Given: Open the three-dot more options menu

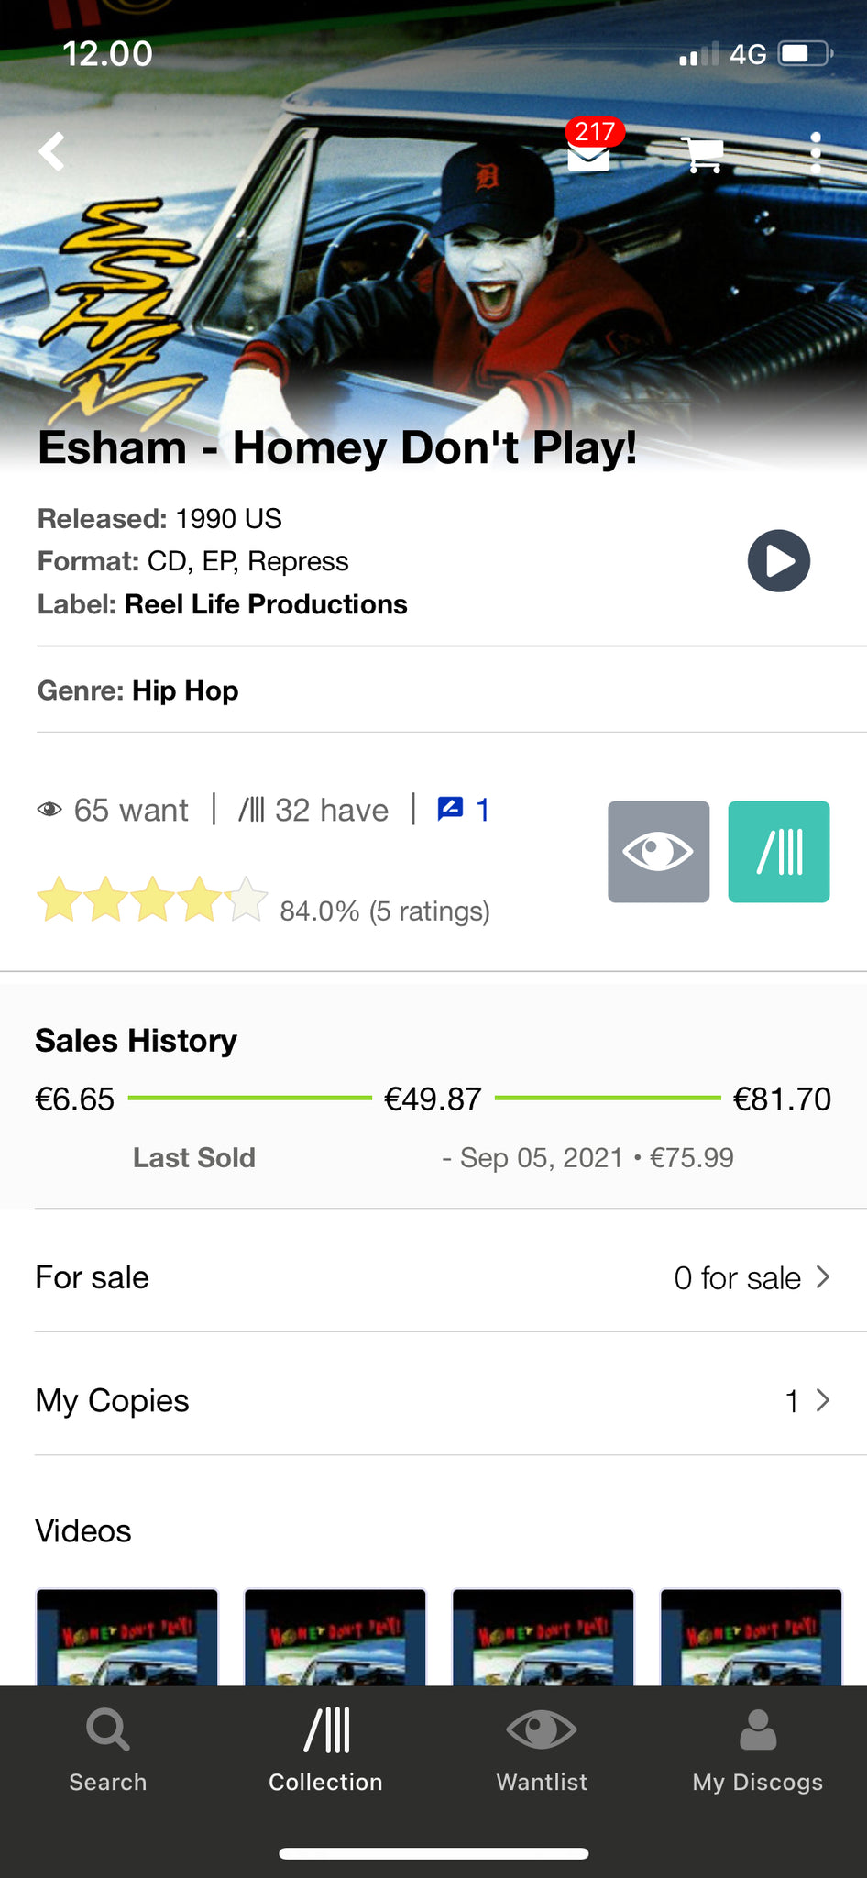Looking at the screenshot, I should coord(815,153).
